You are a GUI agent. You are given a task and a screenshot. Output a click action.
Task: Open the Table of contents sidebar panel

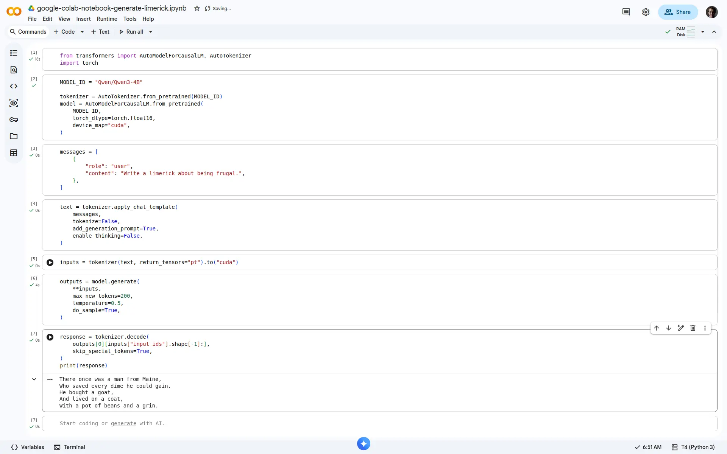coord(14,53)
